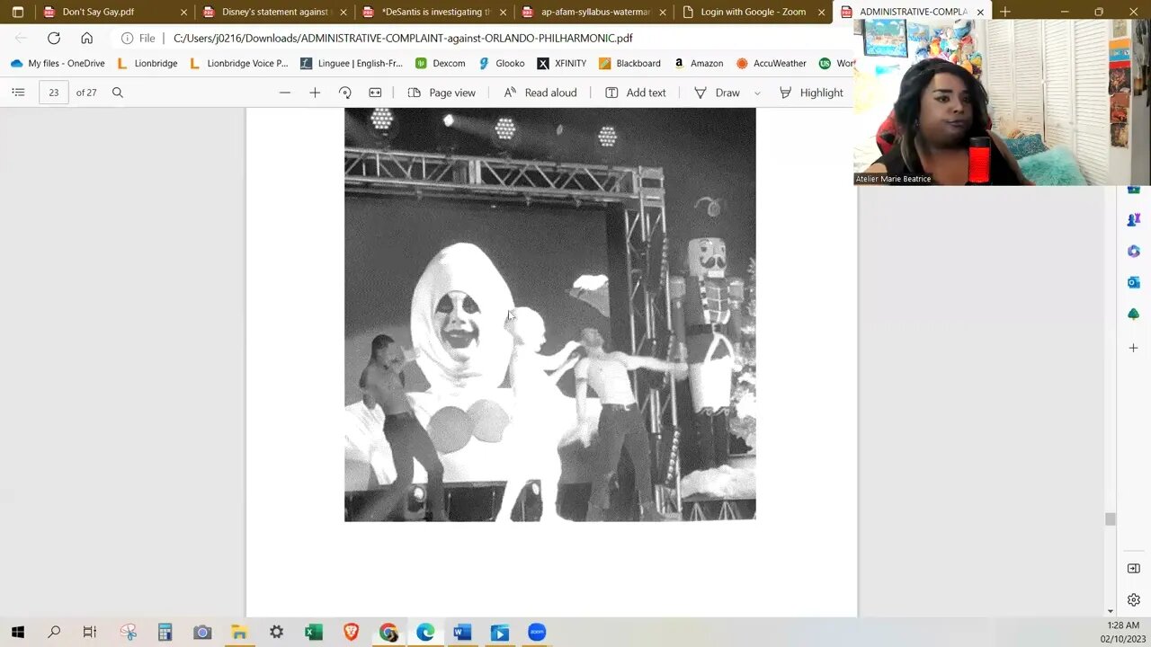Open File Explorer from taskbar

pos(239,633)
